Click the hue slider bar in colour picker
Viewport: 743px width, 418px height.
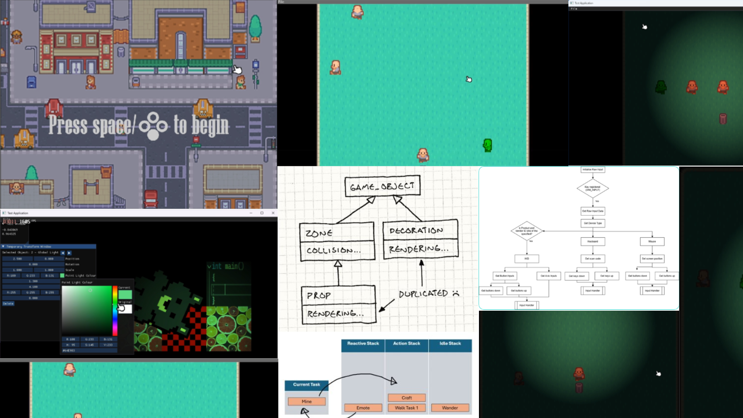(115, 311)
